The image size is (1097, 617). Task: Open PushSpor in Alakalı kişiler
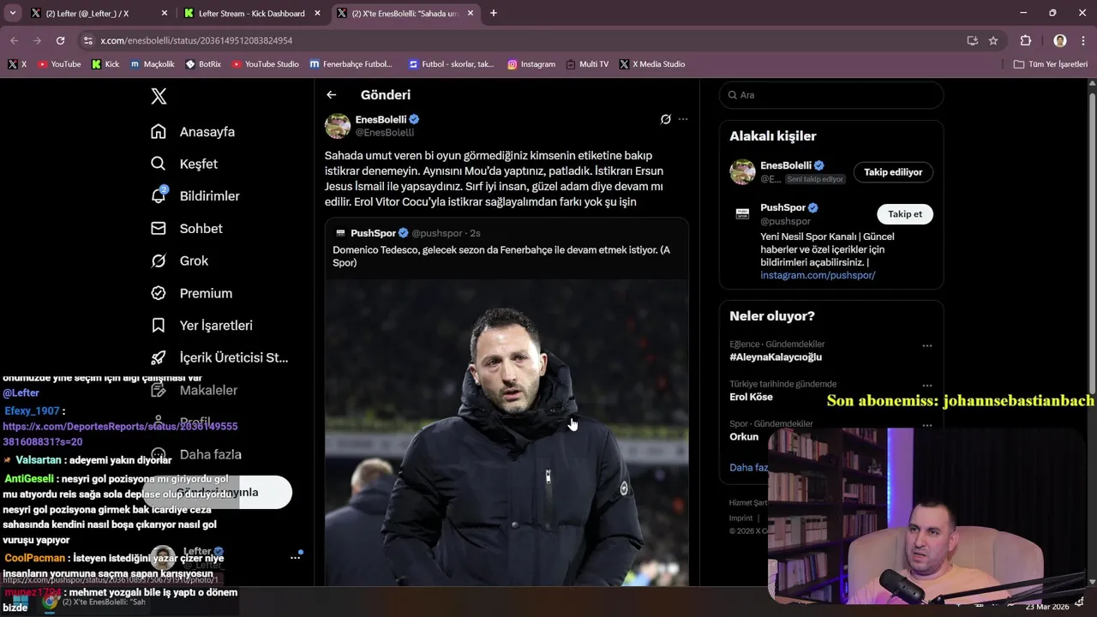coord(782,208)
